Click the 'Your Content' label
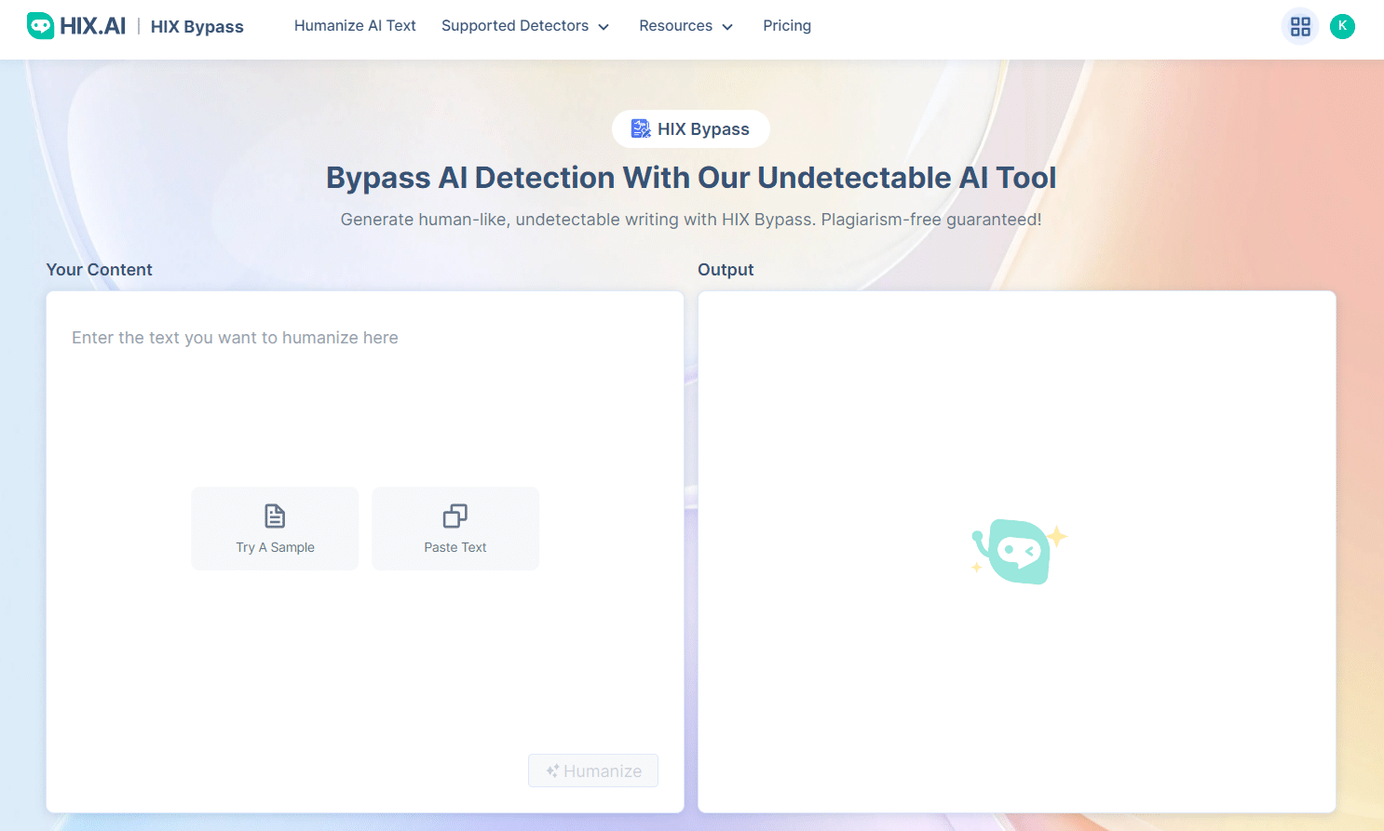 pyautogui.click(x=99, y=270)
